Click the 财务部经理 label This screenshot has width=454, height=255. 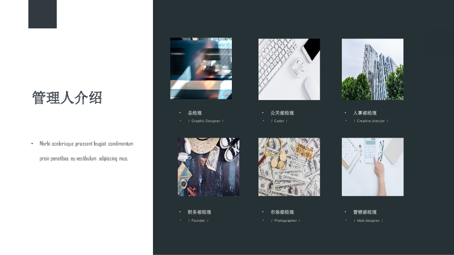[x=199, y=212]
